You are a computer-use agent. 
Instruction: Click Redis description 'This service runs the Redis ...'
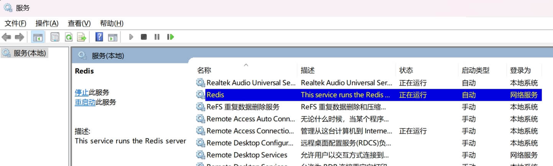pos(345,95)
